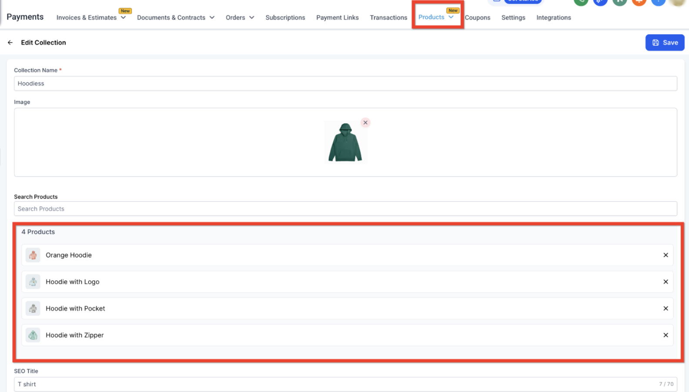Click the Orange Hoodie product thumbnail
Viewport: 689px width, 392px height.
33,255
